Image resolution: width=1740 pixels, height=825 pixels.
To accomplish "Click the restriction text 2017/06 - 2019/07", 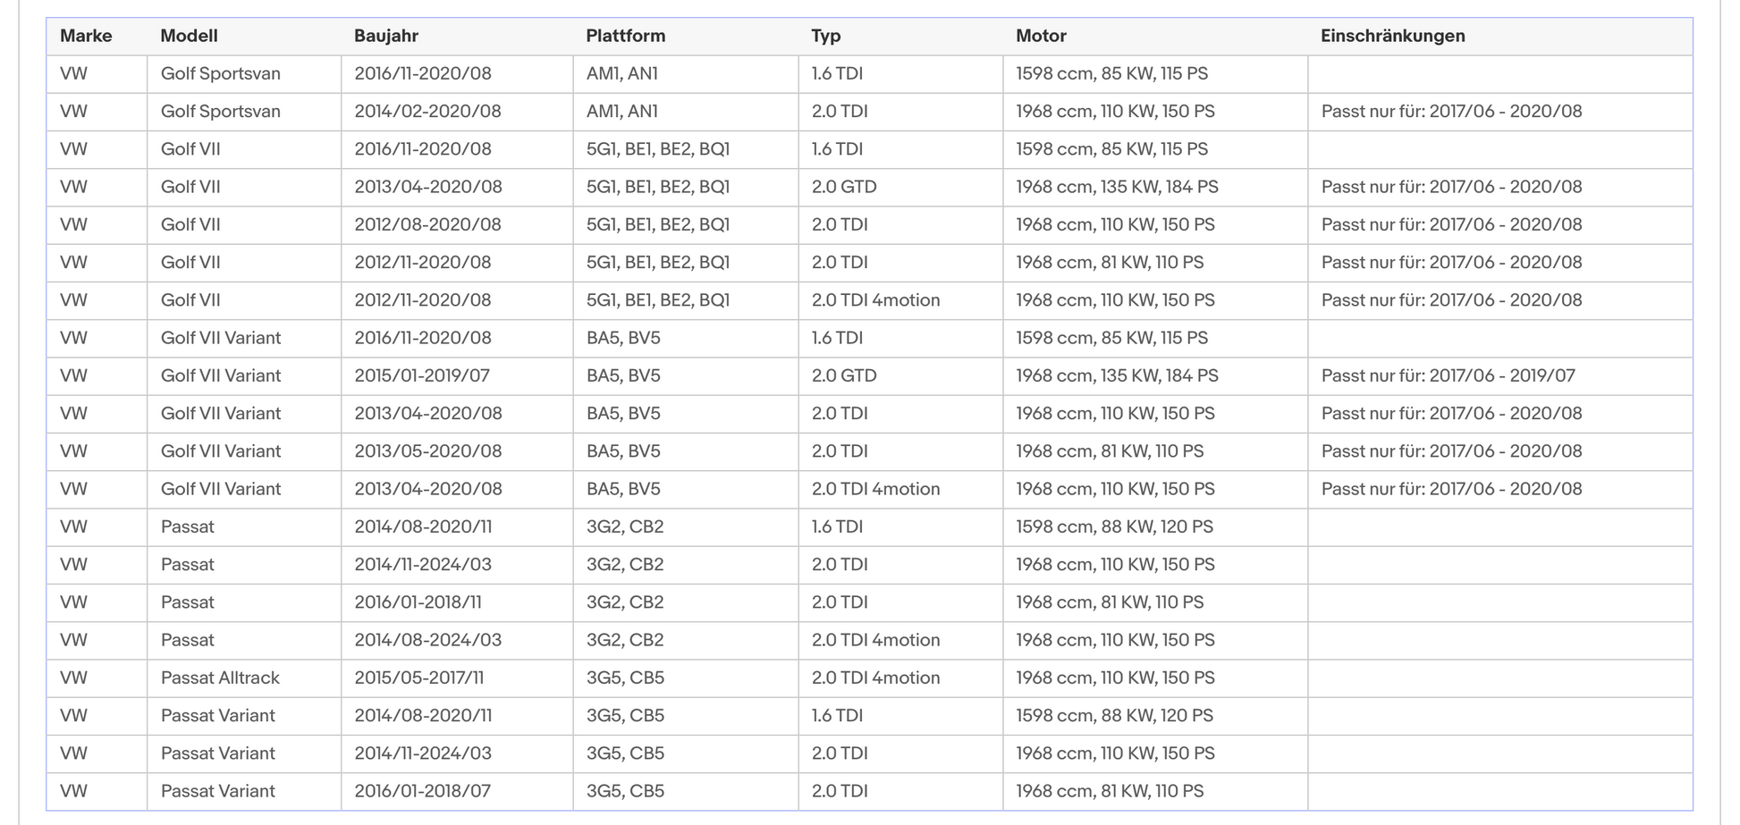I will [1502, 375].
